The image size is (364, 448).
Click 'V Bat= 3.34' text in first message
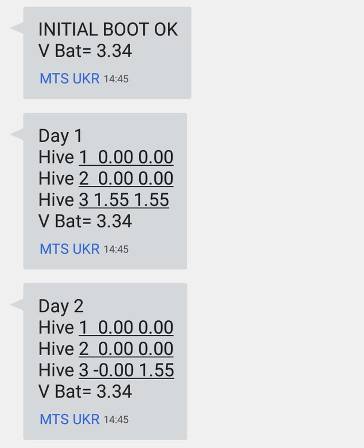pos(85,51)
